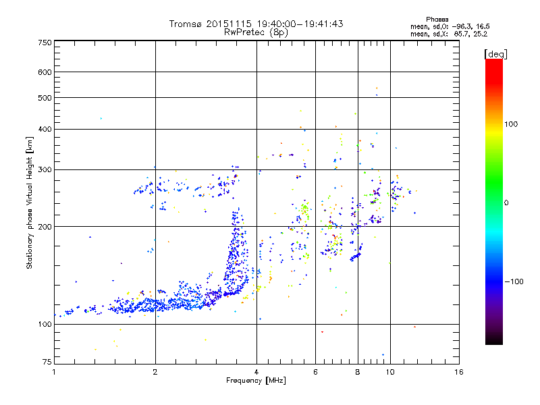Click the 'Frequency [MHz]' axis label
This screenshot has height=405, width=540.
click(x=256, y=381)
